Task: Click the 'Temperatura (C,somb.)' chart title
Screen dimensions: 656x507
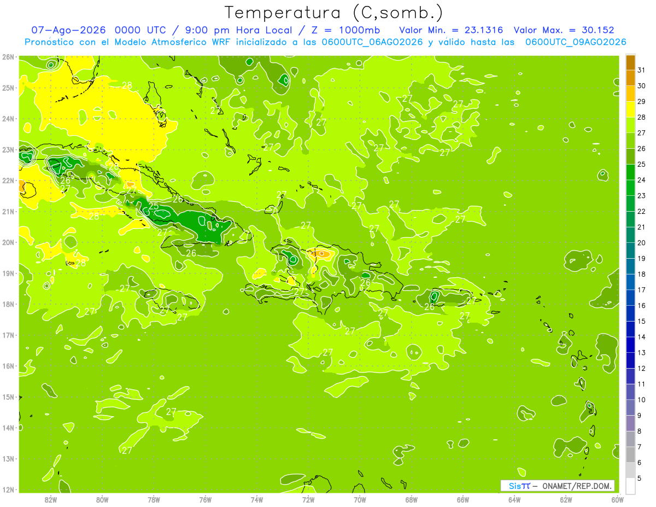Action: pos(334,12)
